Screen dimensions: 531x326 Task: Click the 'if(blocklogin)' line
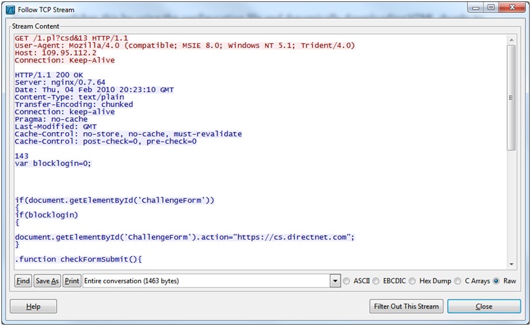tap(46, 215)
